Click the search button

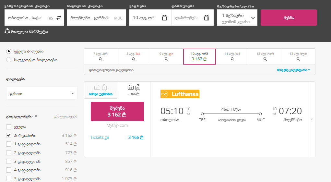(x=289, y=18)
